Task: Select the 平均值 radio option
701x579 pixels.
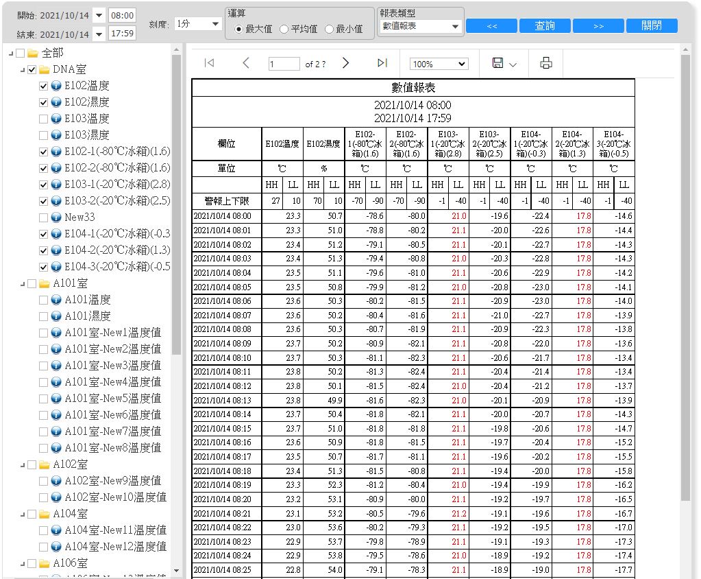Action: (284, 29)
